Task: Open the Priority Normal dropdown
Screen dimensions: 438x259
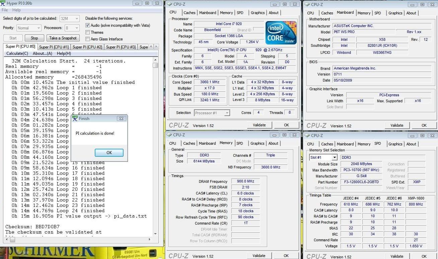Action: [x=28, y=28]
